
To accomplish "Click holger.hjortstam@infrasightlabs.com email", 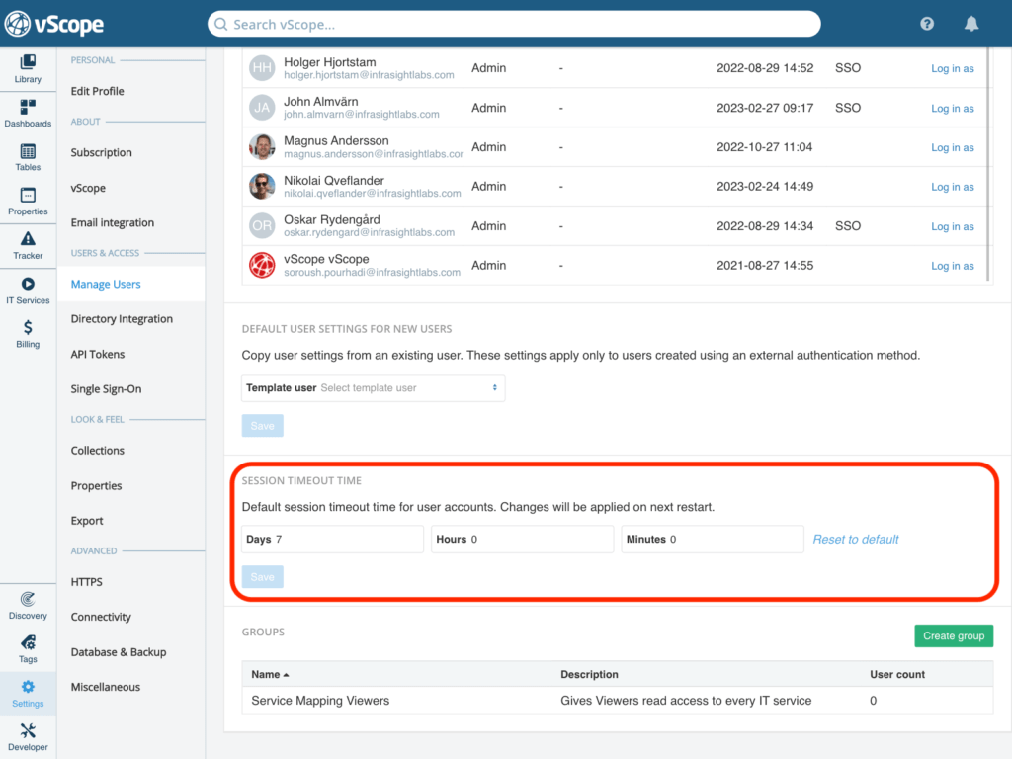I will [370, 75].
